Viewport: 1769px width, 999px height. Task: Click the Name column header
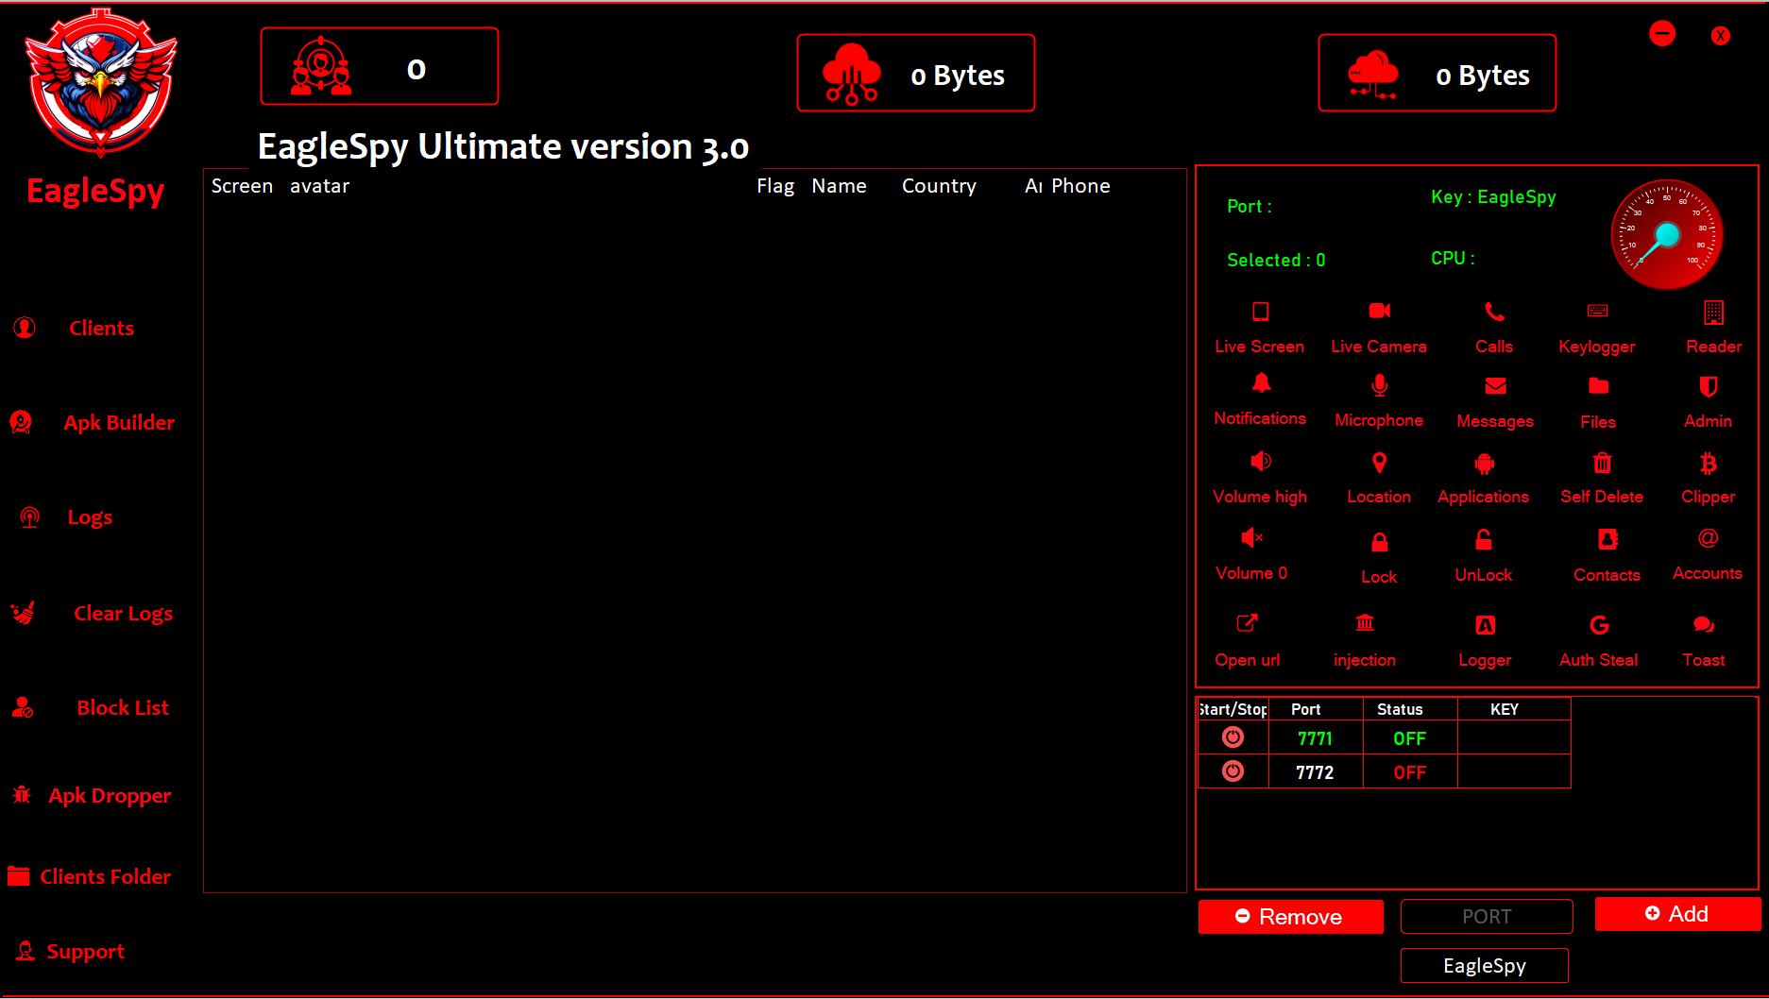pyautogui.click(x=839, y=186)
